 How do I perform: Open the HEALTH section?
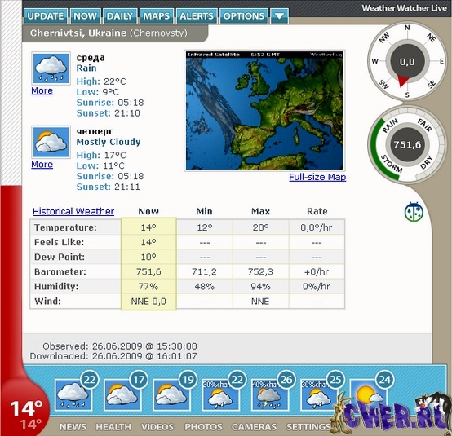pos(113,427)
